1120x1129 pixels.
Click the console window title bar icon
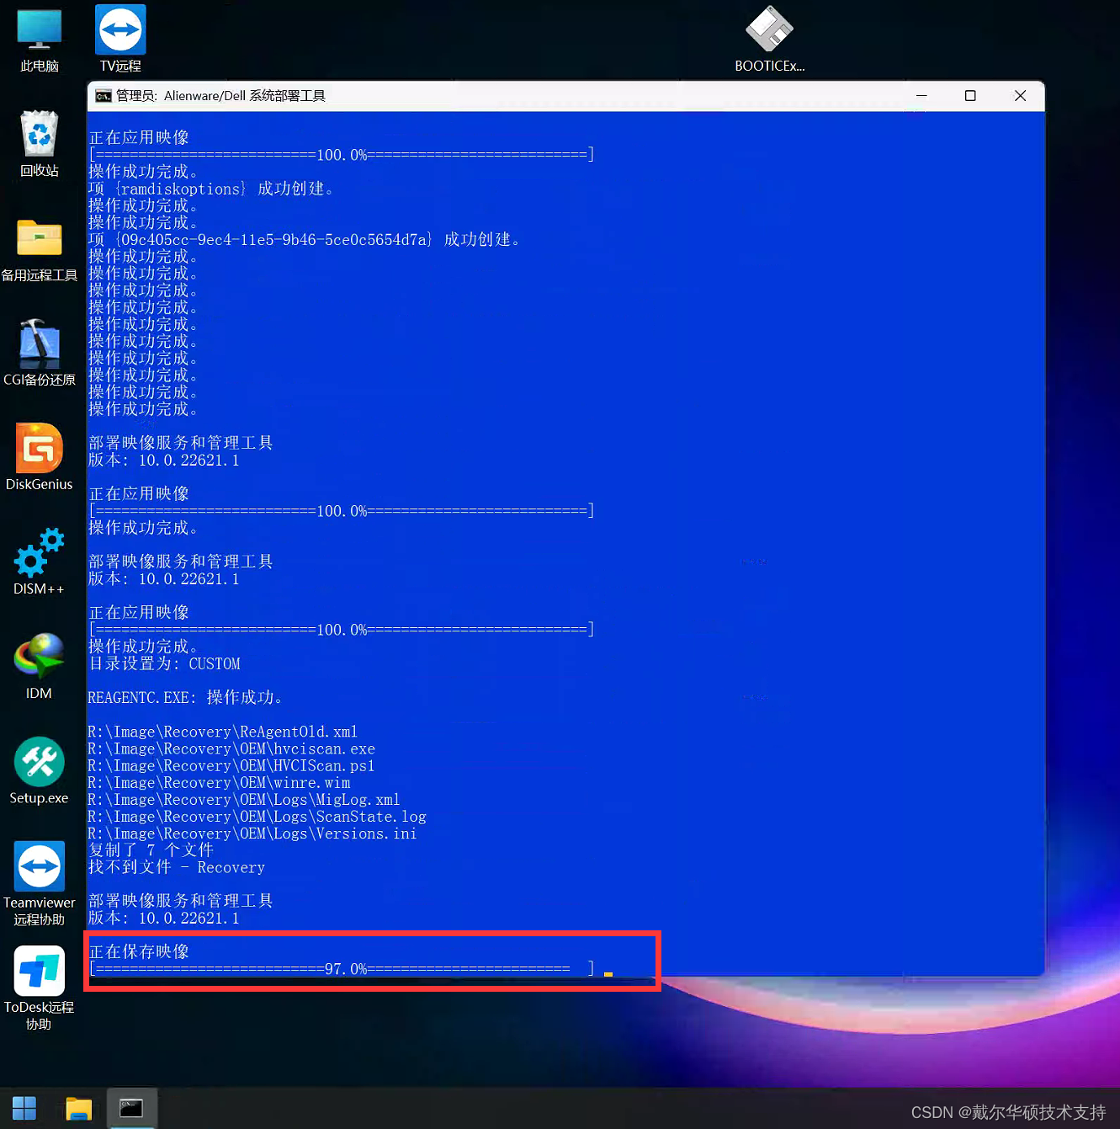104,96
